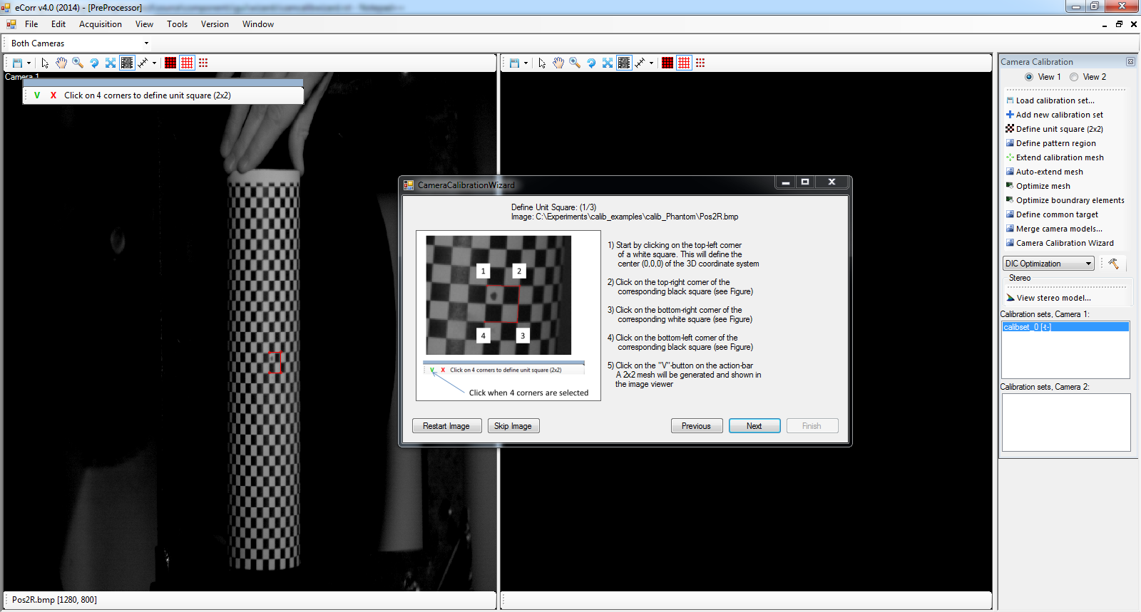Click Define pattern region
The image size is (1141, 612).
(x=1050, y=143)
